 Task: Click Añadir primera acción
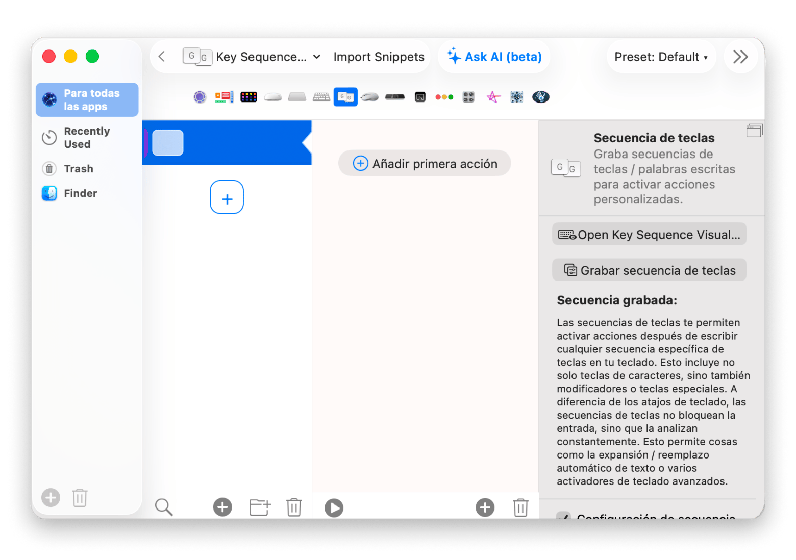tap(425, 163)
